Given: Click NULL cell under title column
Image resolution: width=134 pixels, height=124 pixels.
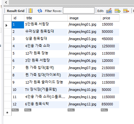Looking at the screenshot, I should [28, 110].
